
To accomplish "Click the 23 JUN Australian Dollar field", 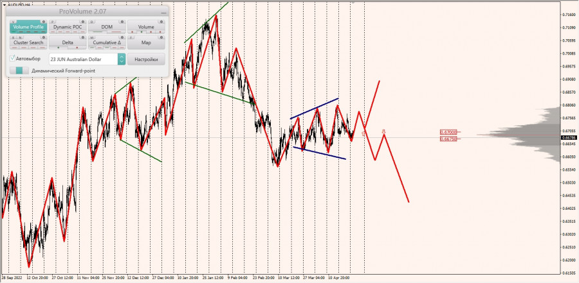I will (x=84, y=59).
